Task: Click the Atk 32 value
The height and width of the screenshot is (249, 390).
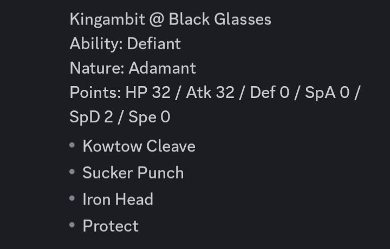Action: coord(210,92)
